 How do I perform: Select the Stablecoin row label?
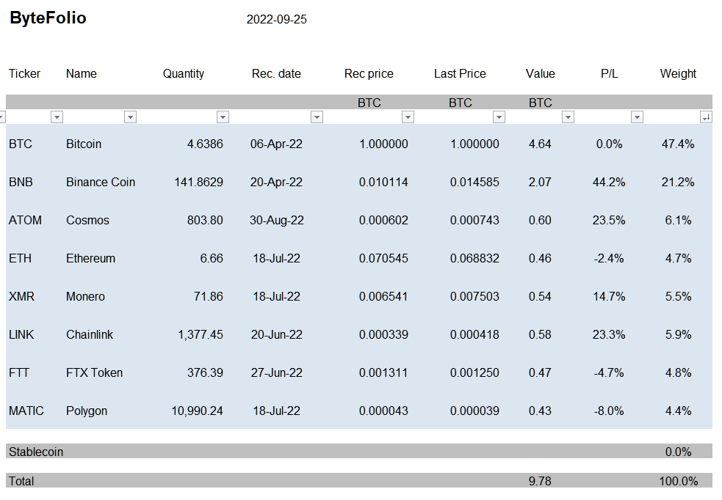click(x=36, y=452)
